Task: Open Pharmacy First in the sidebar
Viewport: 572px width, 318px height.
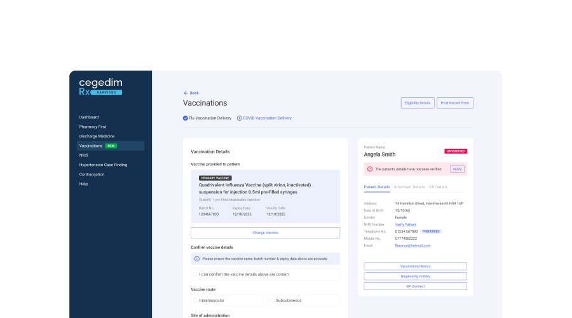Action: coord(93,127)
